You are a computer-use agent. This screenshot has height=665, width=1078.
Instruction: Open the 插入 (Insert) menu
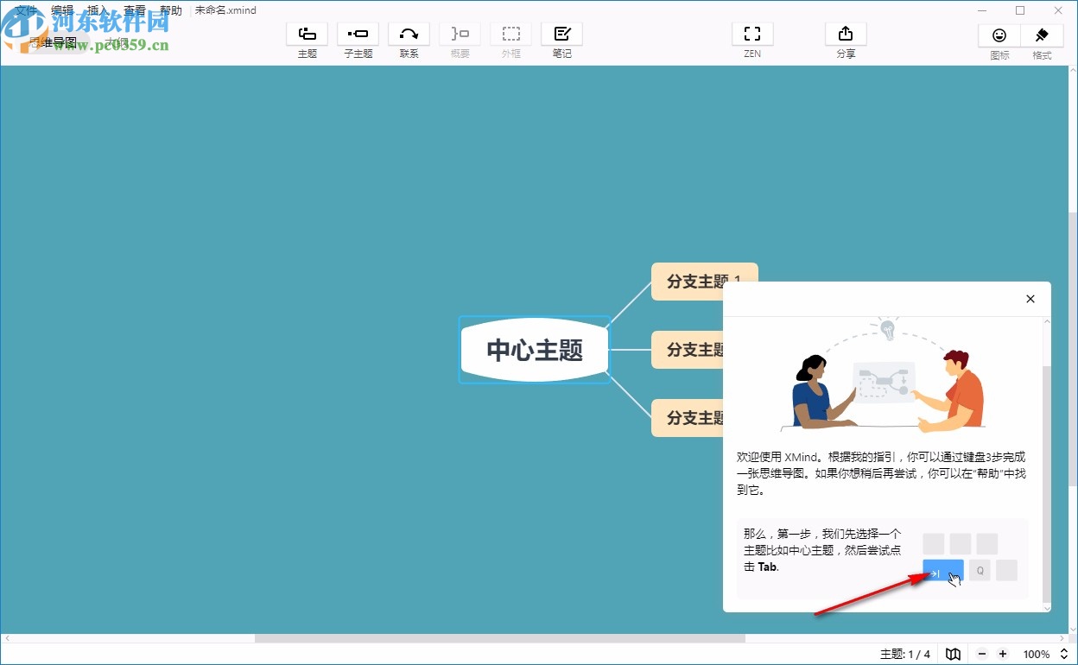pos(97,9)
